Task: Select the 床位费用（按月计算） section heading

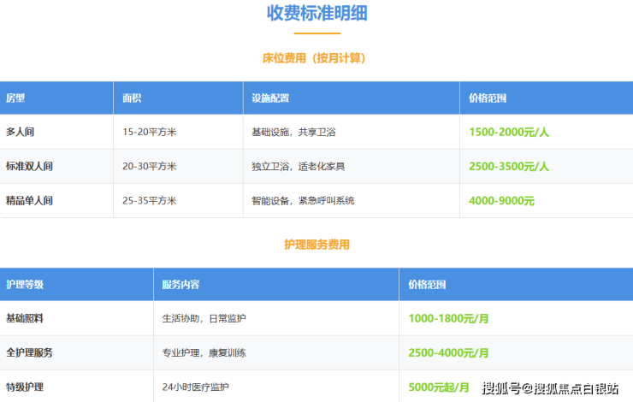Action: click(x=316, y=58)
